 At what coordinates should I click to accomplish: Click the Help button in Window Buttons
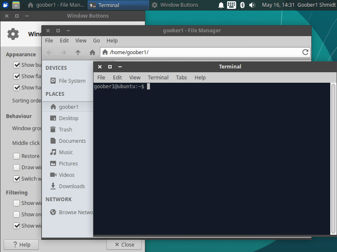coord(21,245)
